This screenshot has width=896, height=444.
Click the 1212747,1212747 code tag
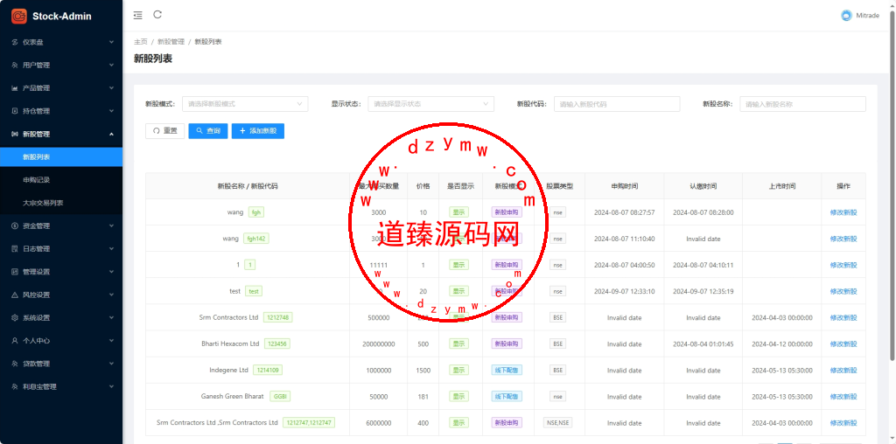pos(309,423)
